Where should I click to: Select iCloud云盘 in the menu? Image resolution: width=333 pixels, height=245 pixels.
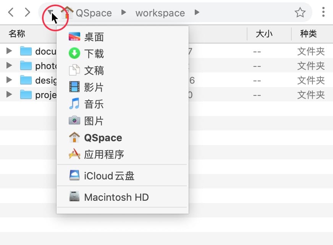pos(109,176)
